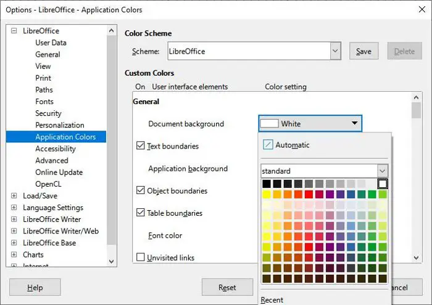Expand the LibreOffice Writer node
The image size is (432, 305).
(x=14, y=219)
